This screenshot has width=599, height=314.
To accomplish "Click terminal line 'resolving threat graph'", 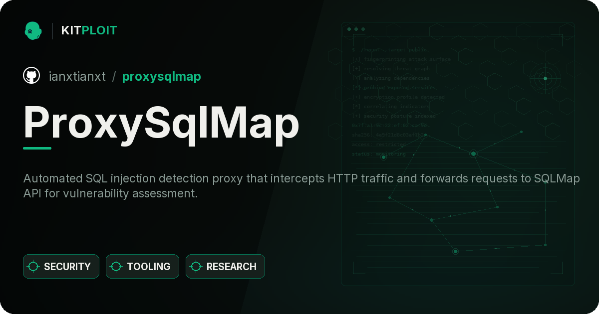I will (x=391, y=69).
